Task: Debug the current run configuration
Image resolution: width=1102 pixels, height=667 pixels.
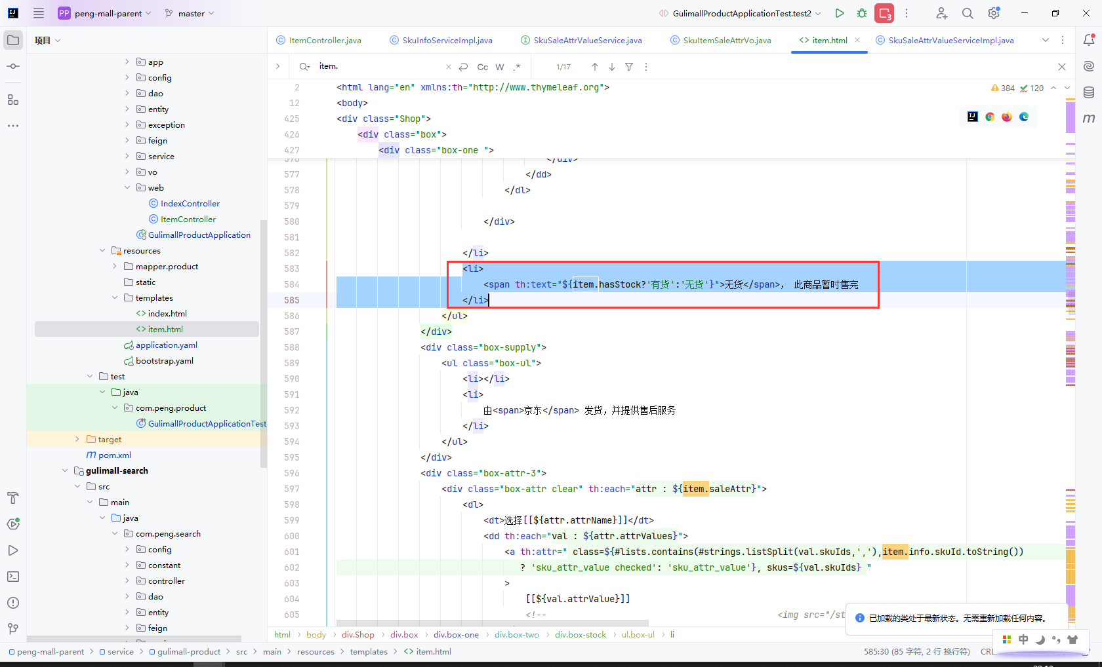Action: (862, 13)
